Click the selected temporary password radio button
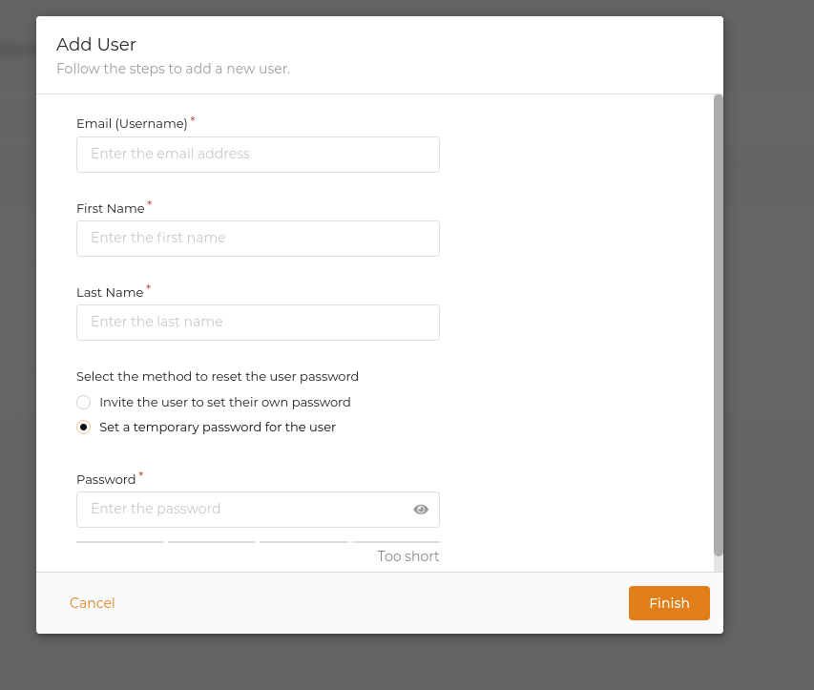Screen dimensions: 814x690 [83, 427]
